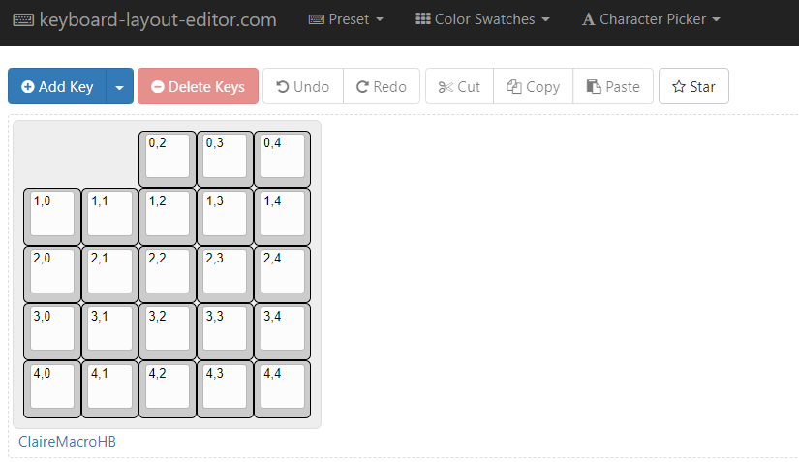This screenshot has height=462, width=799.
Task: Star this keyboard layout
Action: pyautogui.click(x=693, y=86)
